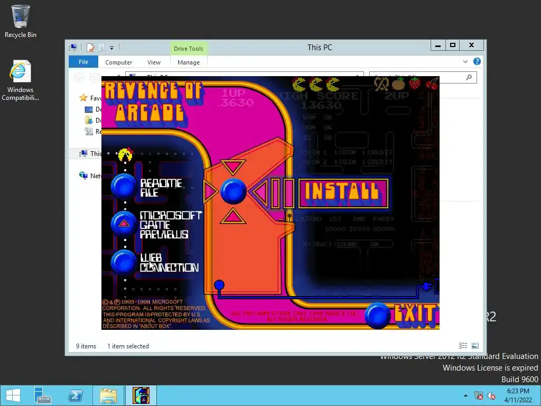Click the '1 item selected' status text
The image size is (541, 406).
point(128,346)
